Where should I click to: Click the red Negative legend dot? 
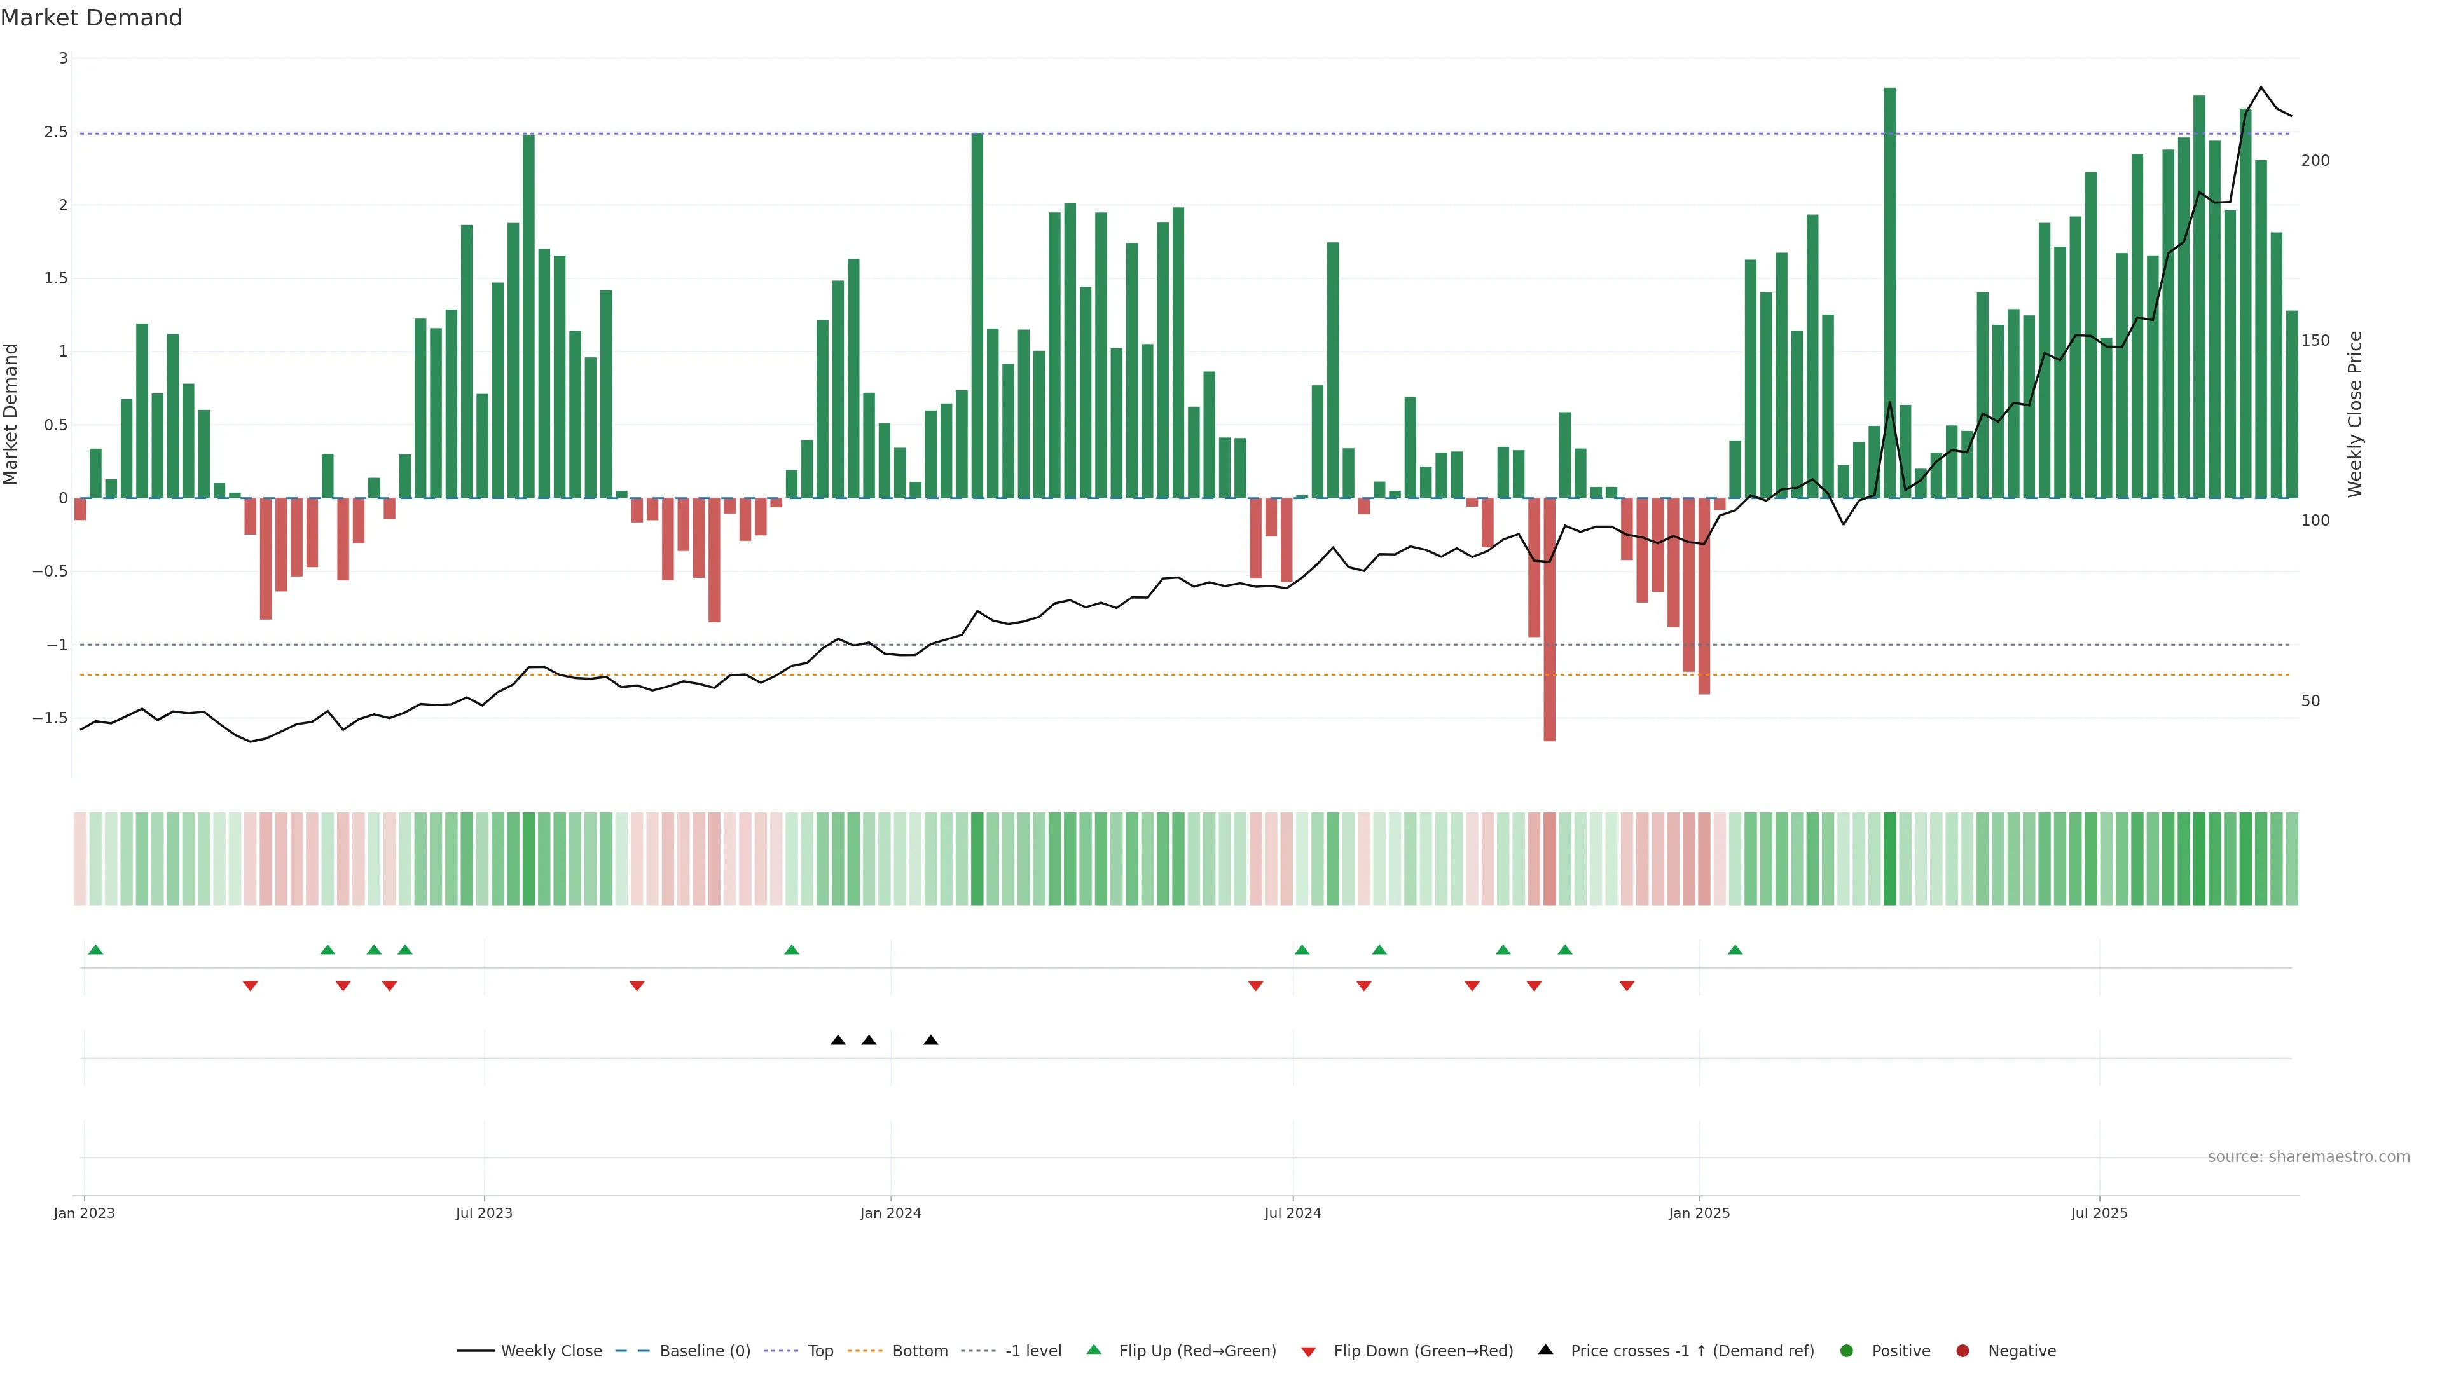click(x=1963, y=1351)
